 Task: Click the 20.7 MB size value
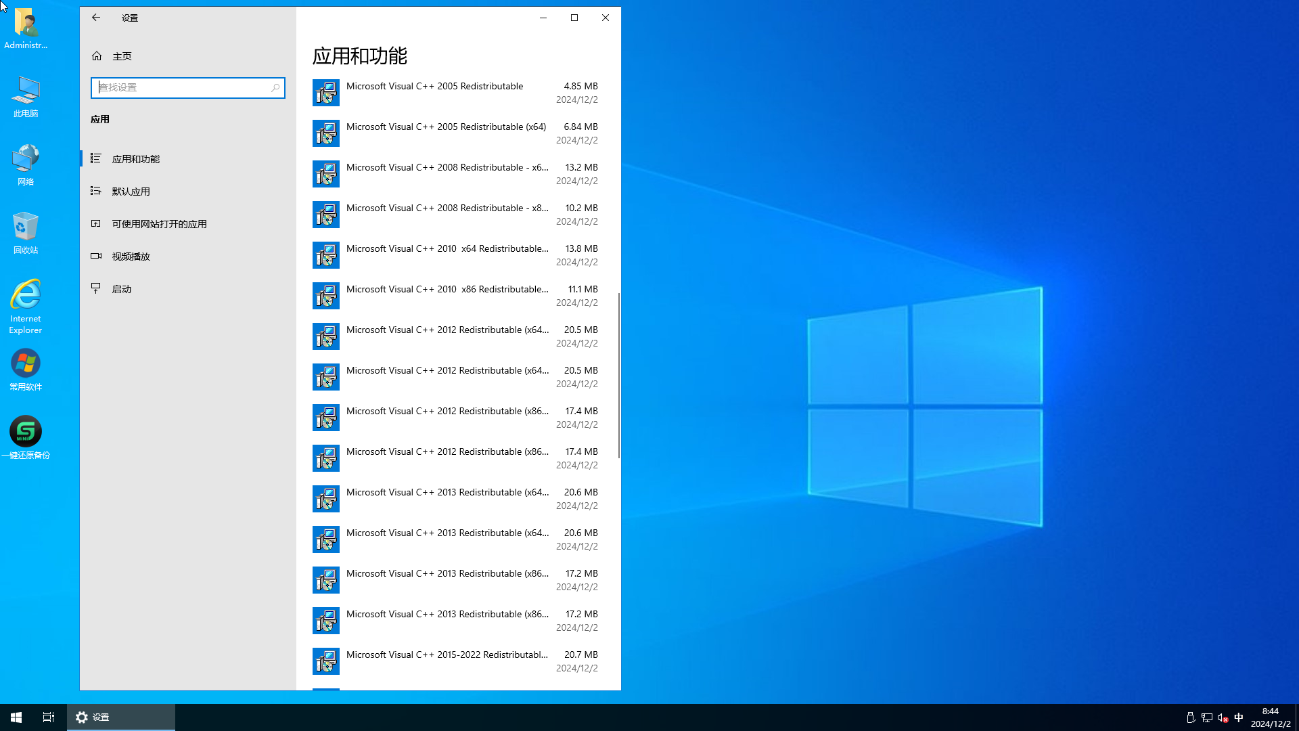pos(581,655)
